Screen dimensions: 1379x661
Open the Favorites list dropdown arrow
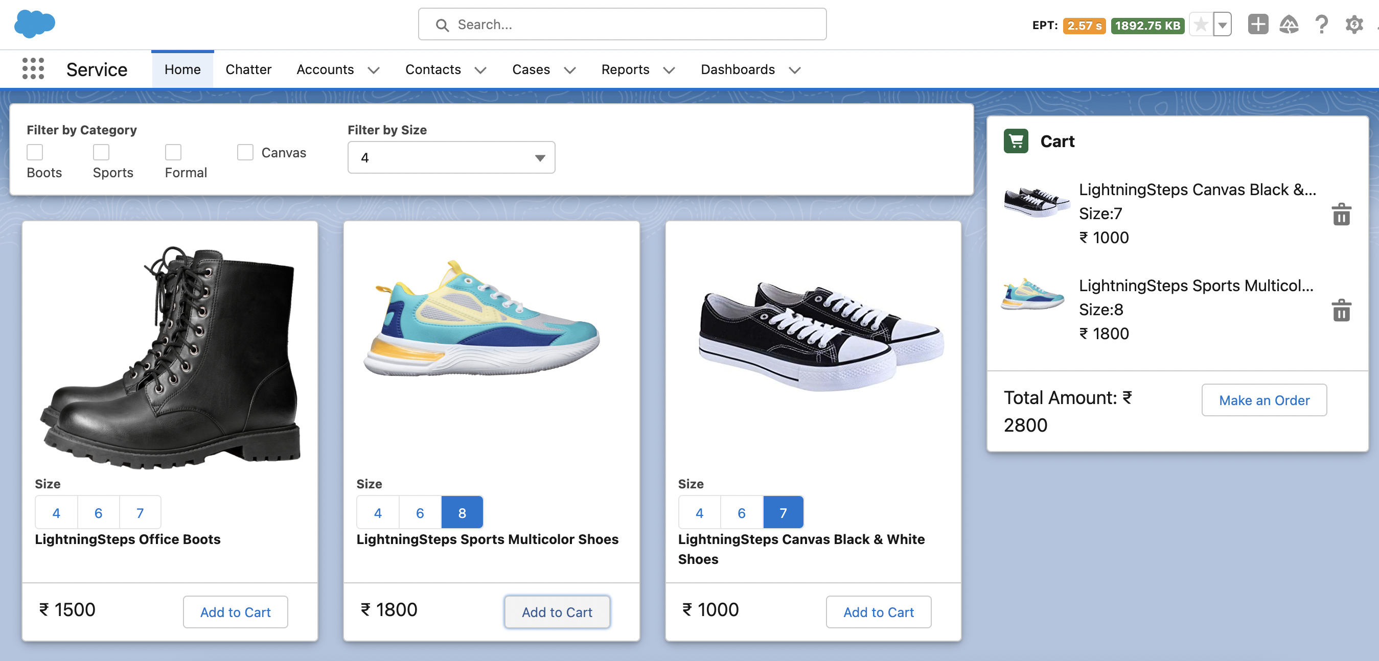point(1222,24)
